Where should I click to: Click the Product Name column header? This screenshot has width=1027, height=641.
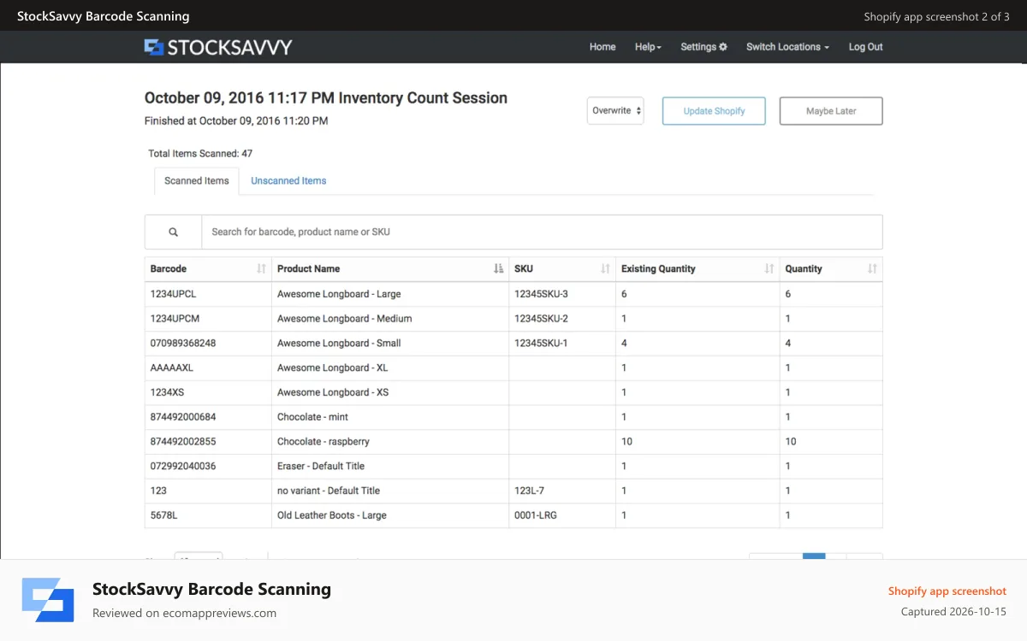(390, 268)
